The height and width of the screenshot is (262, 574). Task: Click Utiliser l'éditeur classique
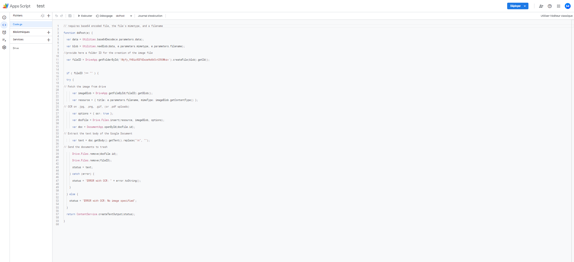coord(557,16)
